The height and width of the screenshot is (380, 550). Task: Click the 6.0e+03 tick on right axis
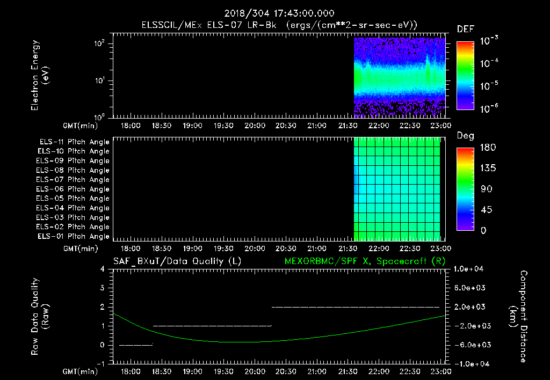click(470, 288)
